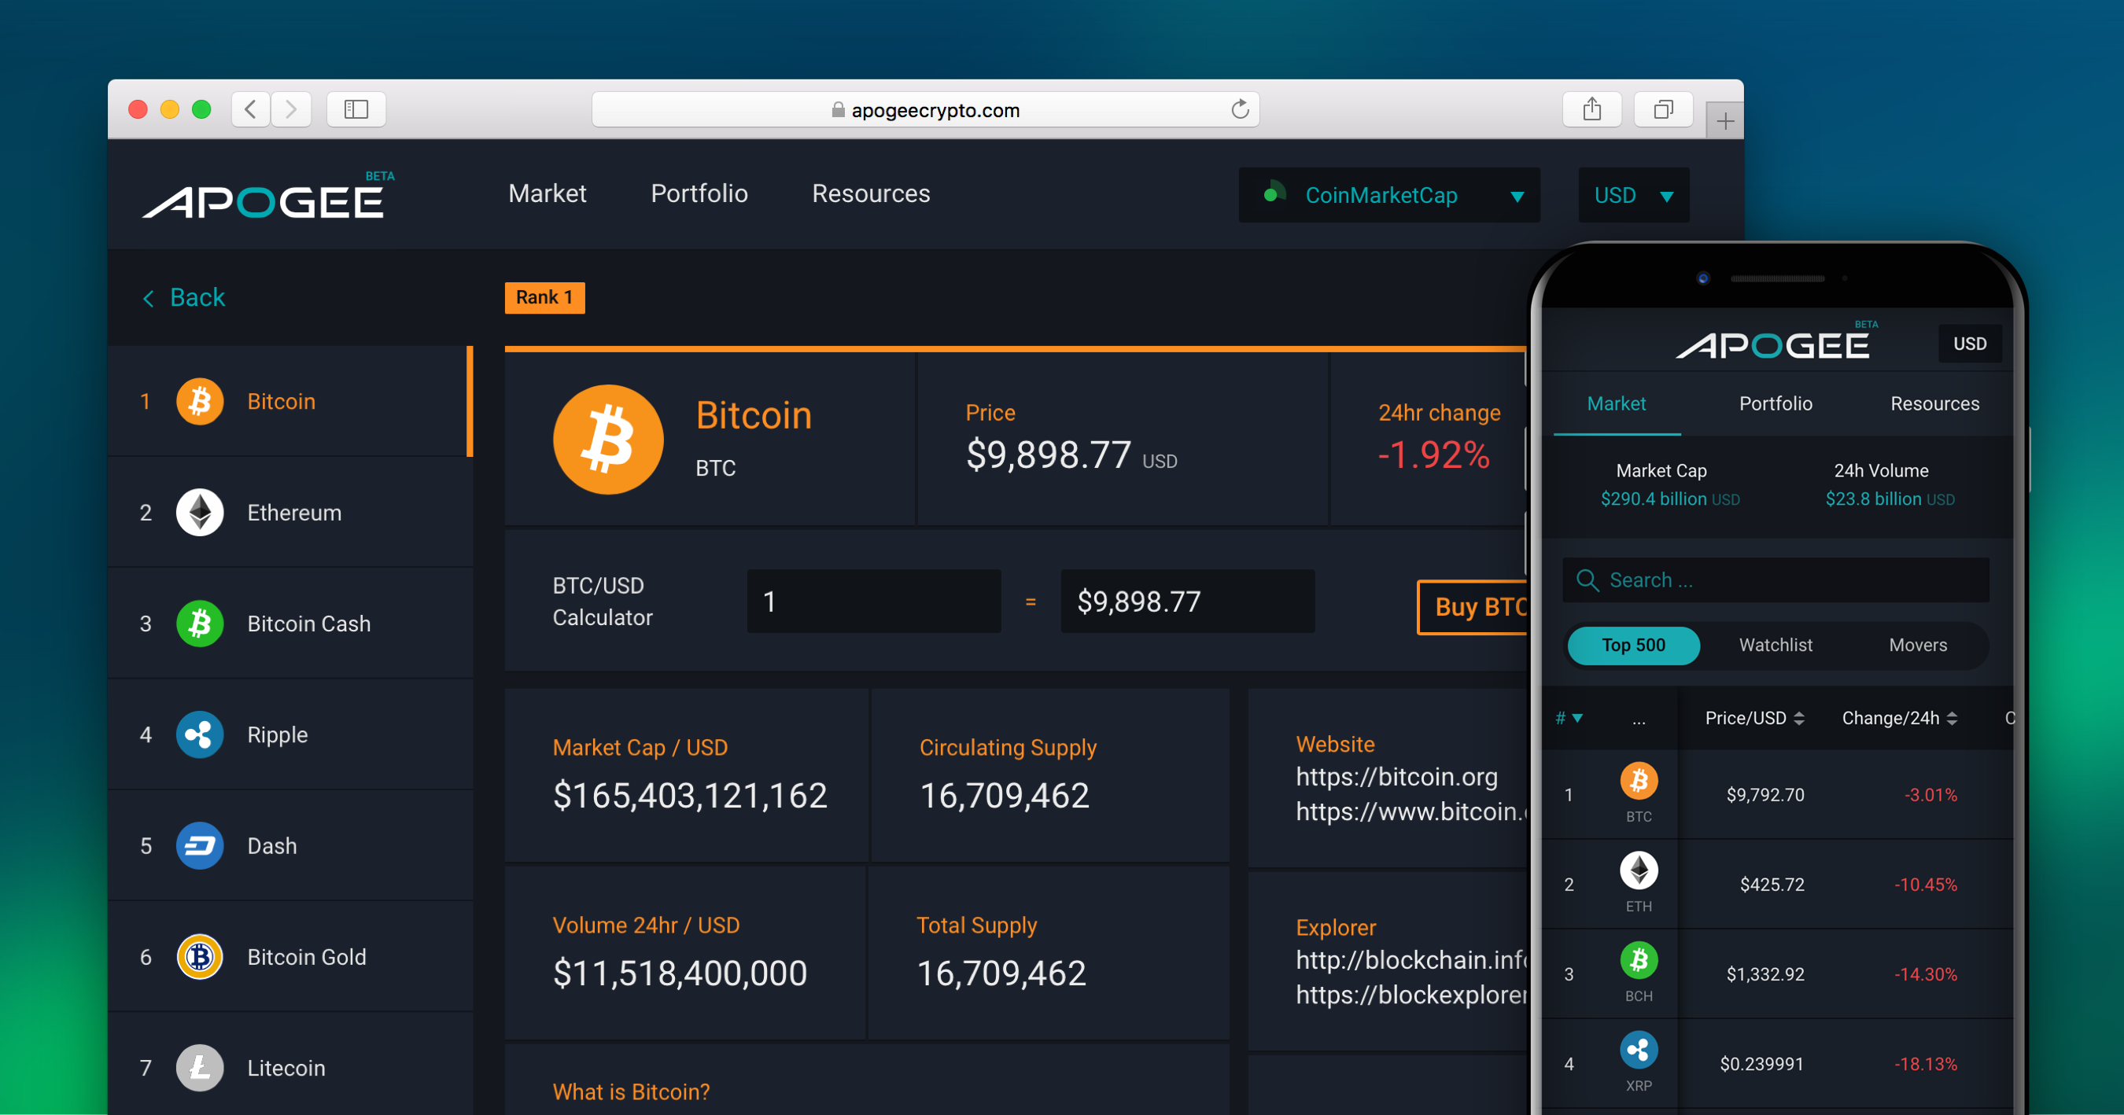Sort by rank number column on the phone
The width and height of the screenshot is (2124, 1115).
click(x=1569, y=719)
